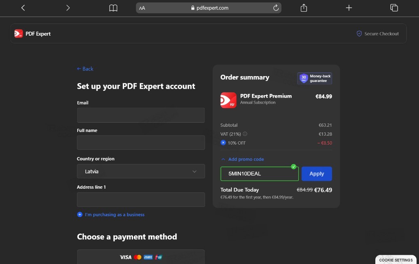Go back using Safari back arrow
This screenshot has height=264, width=419.
(23, 8)
